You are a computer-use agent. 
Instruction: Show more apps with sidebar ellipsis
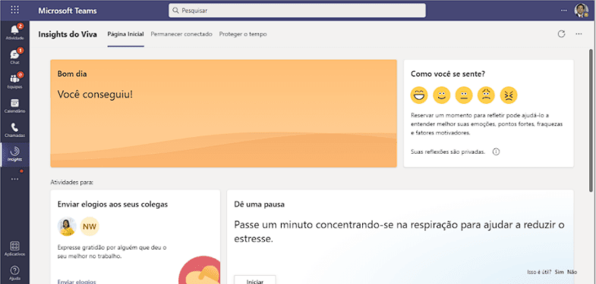15,179
